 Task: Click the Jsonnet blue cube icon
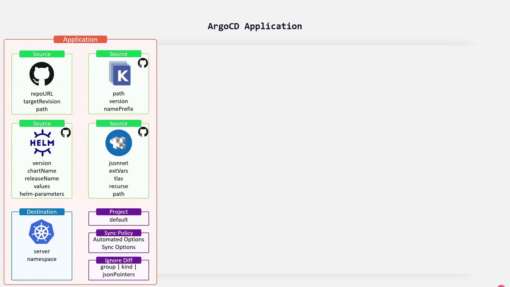[118, 143]
